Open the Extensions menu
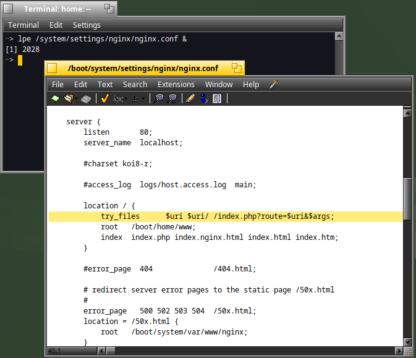This screenshot has width=416, height=358. 176,84
